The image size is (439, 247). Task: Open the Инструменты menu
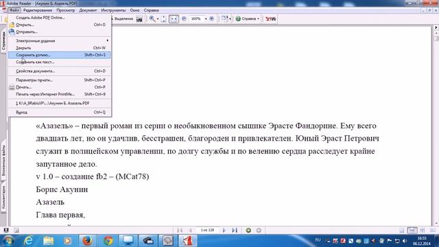(113, 10)
